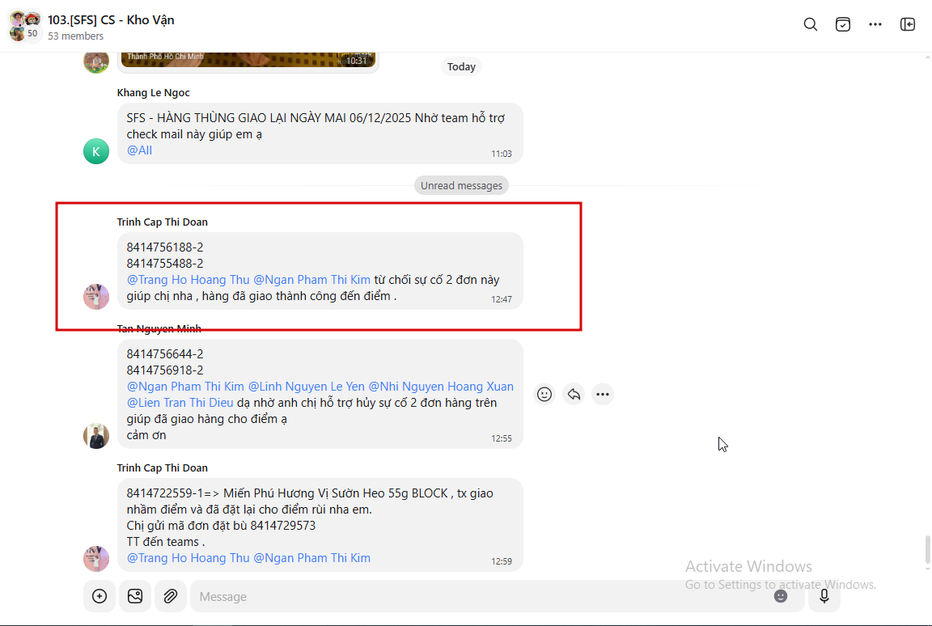Open the tasks calendar-check icon

coord(843,24)
